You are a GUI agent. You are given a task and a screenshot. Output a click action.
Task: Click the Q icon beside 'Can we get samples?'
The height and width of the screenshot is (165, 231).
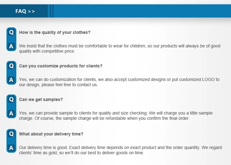[11, 99]
